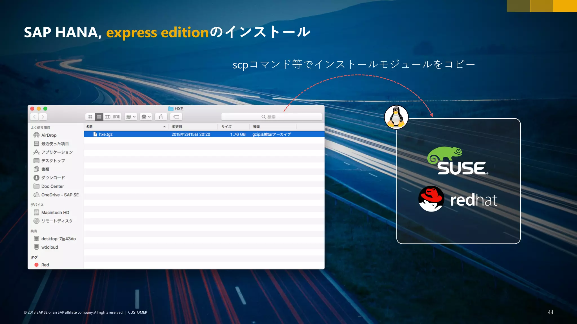The image size is (577, 324).
Task: Switch Finder to icon view
Action: 90,117
